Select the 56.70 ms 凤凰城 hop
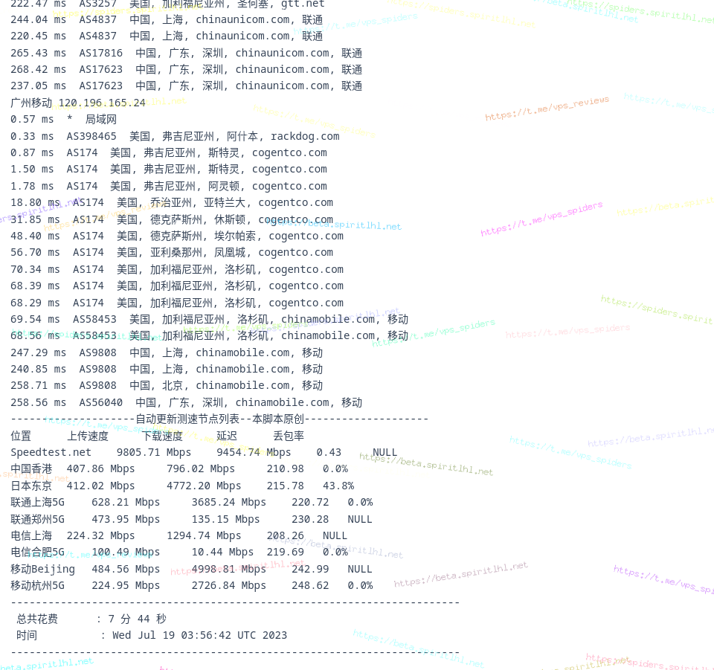The image size is (714, 670). 172,253
